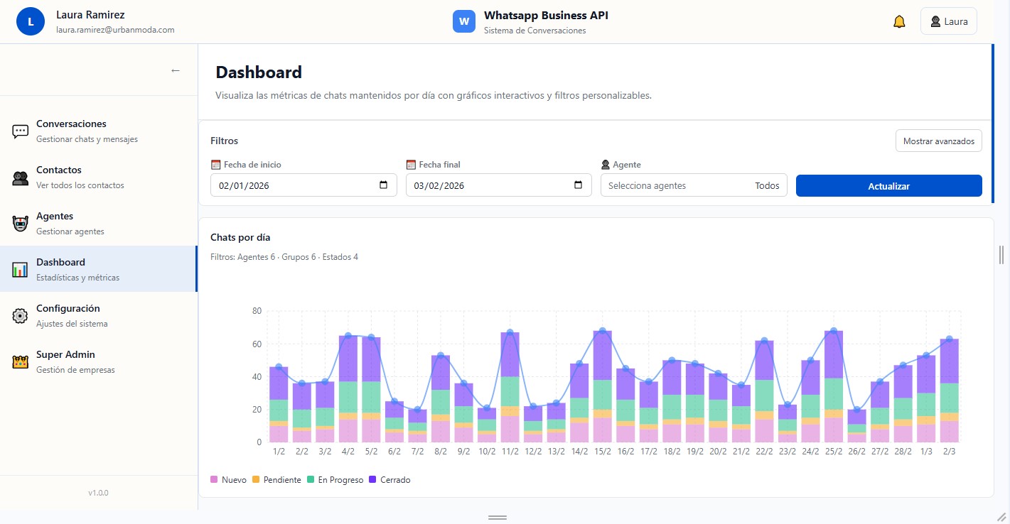Open Agentes in the sidebar

(x=99, y=223)
